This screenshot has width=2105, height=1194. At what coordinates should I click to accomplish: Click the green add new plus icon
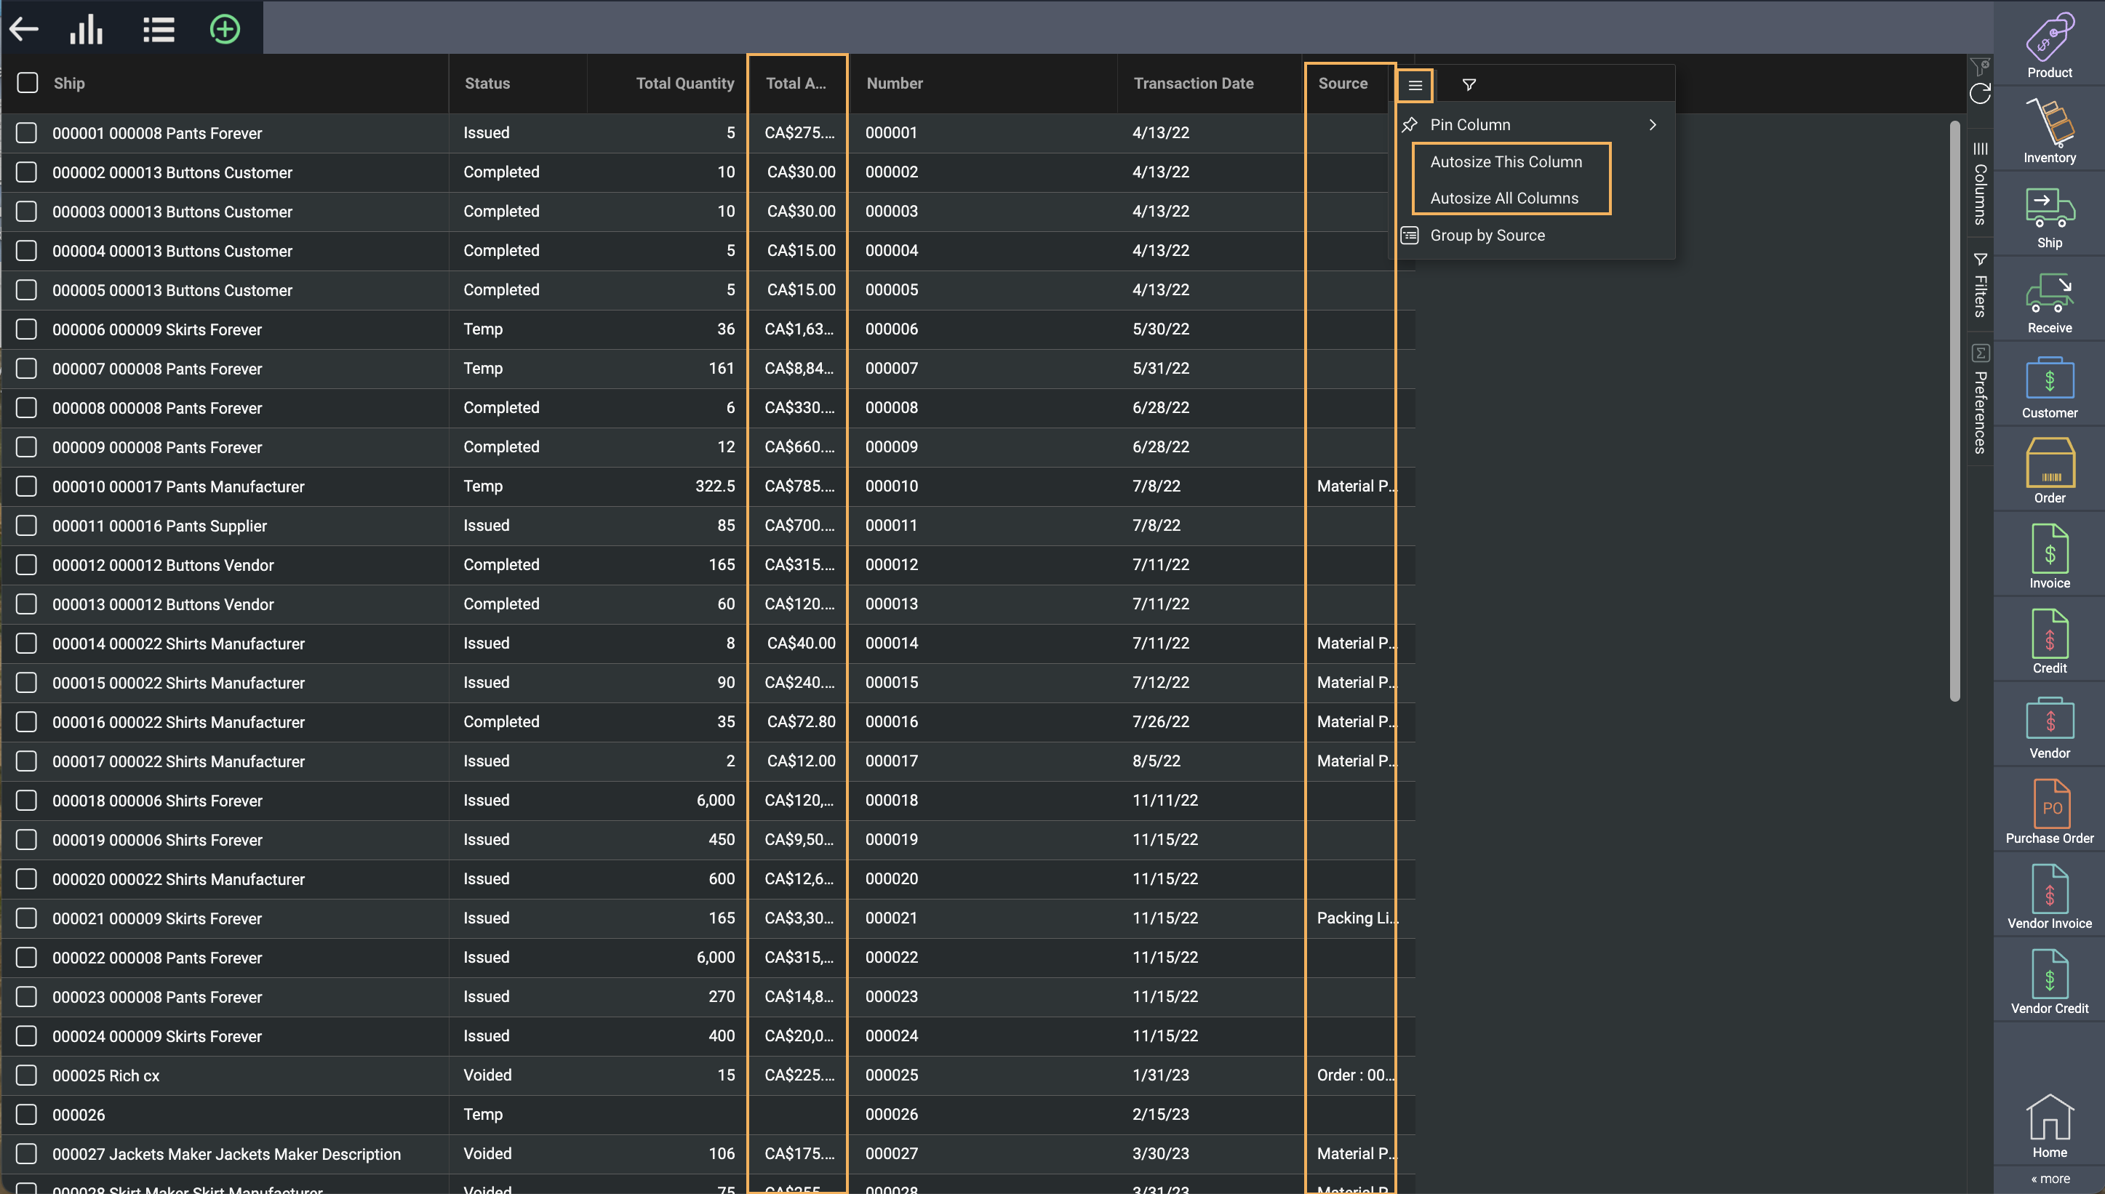(x=225, y=30)
